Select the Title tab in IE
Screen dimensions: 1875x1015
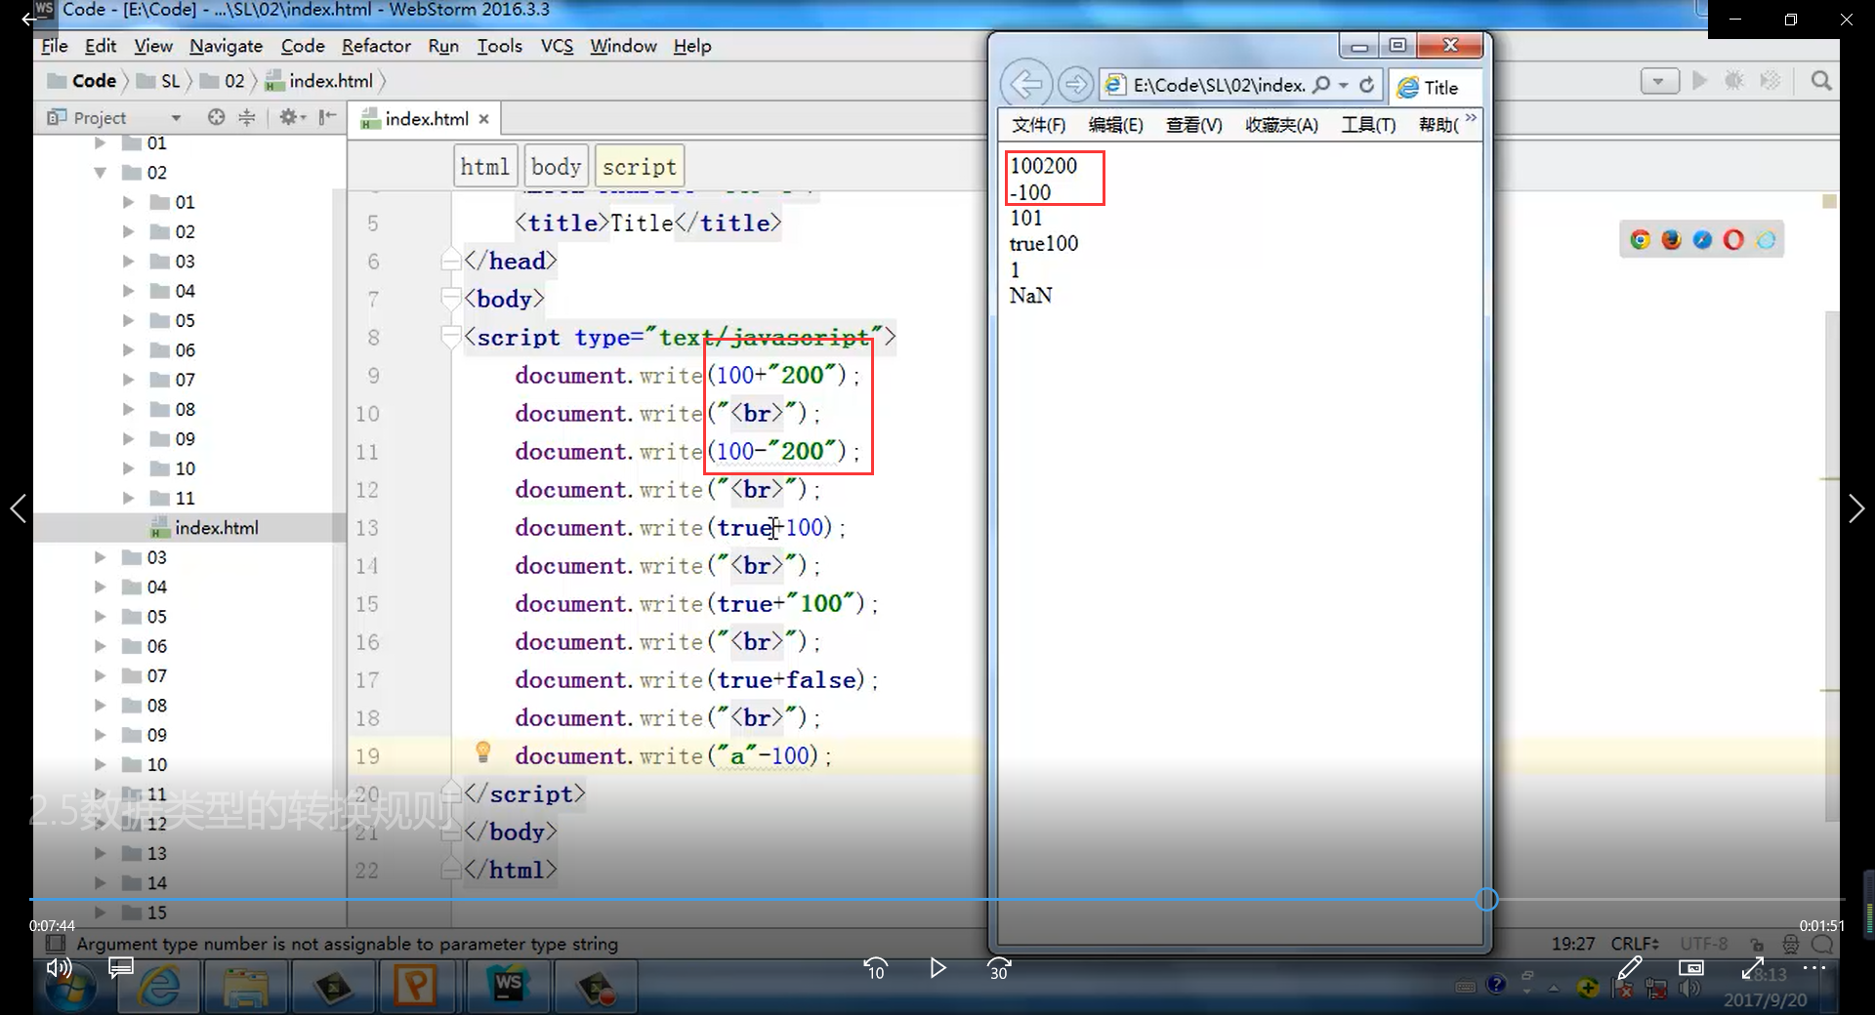[1434, 87]
